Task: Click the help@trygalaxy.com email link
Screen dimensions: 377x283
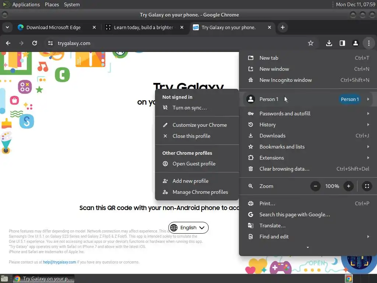Action: coord(59,262)
